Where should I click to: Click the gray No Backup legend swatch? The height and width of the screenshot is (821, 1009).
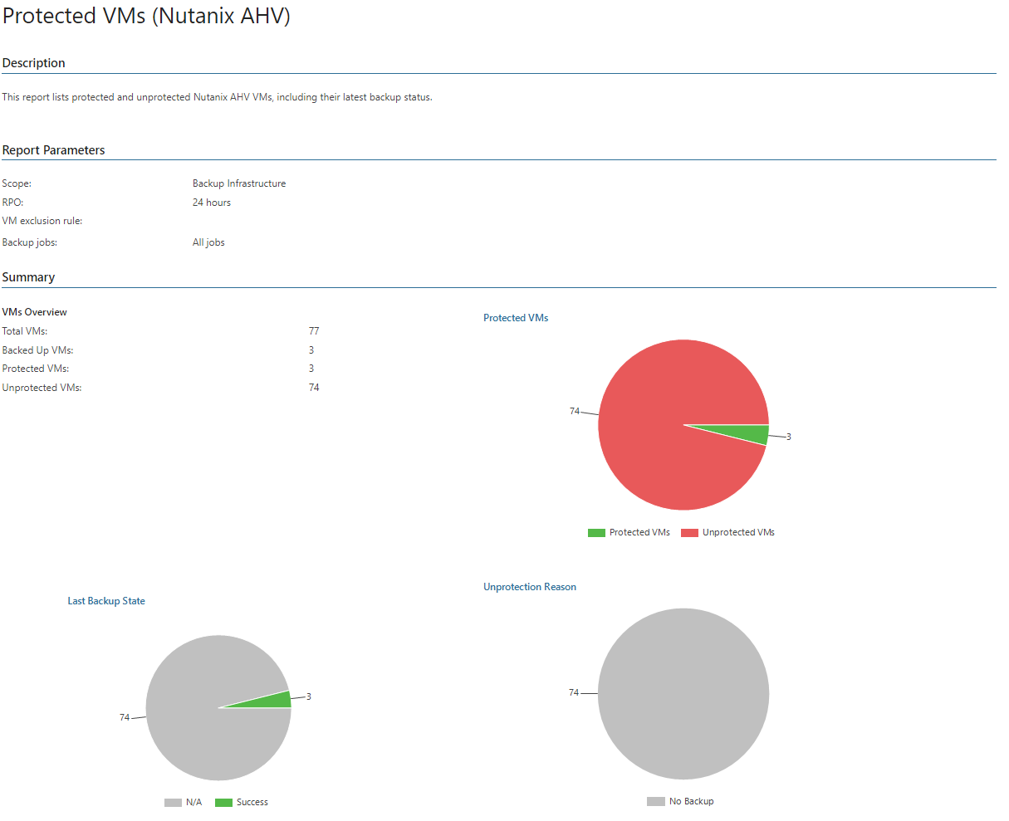tap(656, 802)
